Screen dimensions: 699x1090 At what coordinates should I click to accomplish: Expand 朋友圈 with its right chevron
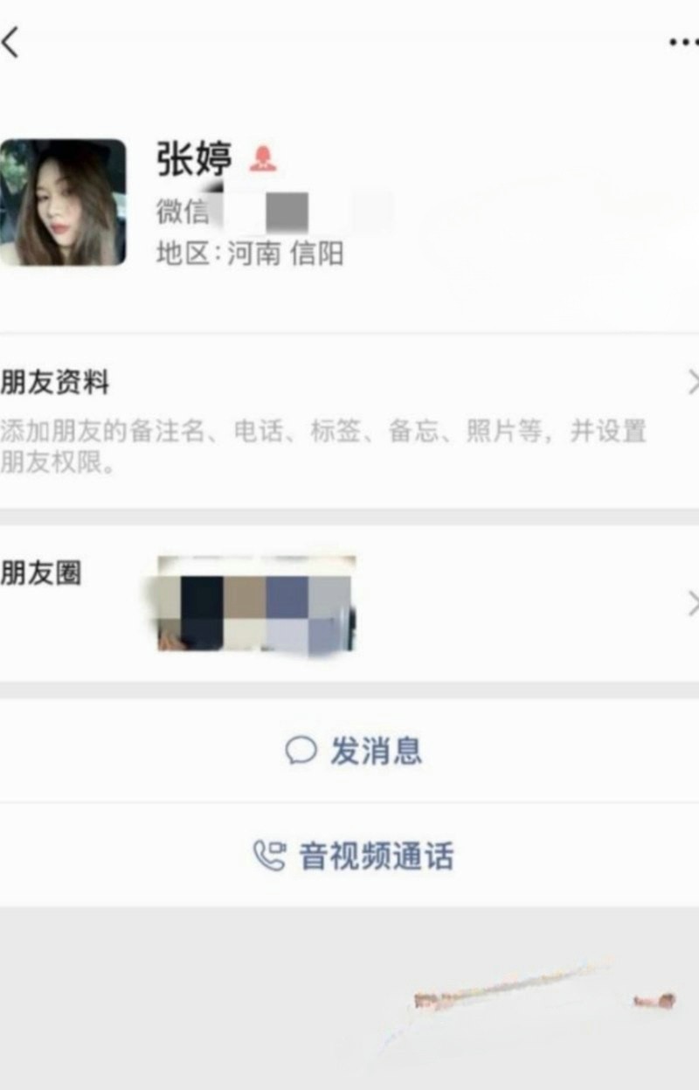pyautogui.click(x=692, y=604)
